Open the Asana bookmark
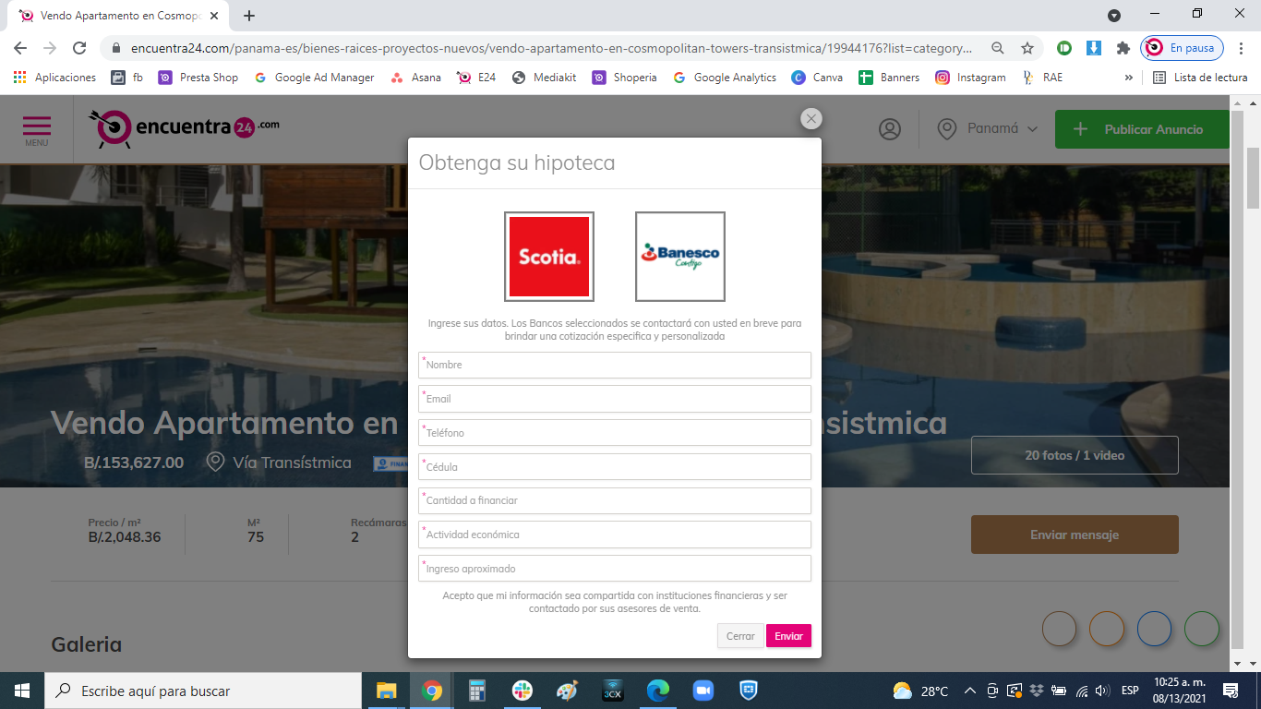1261x709 pixels. (x=415, y=78)
